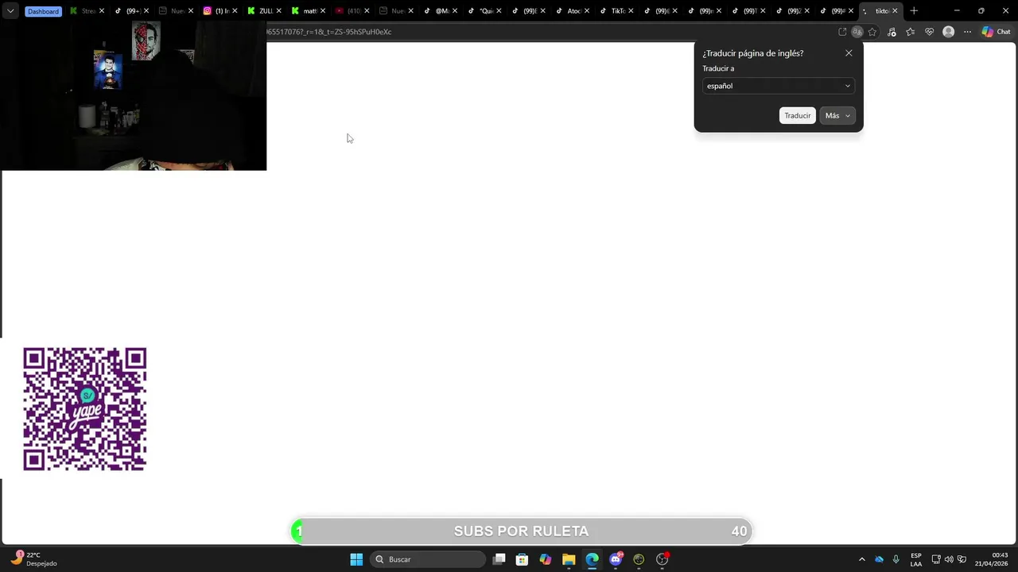Open Discord from taskbar
The height and width of the screenshot is (572, 1018).
[x=616, y=559]
